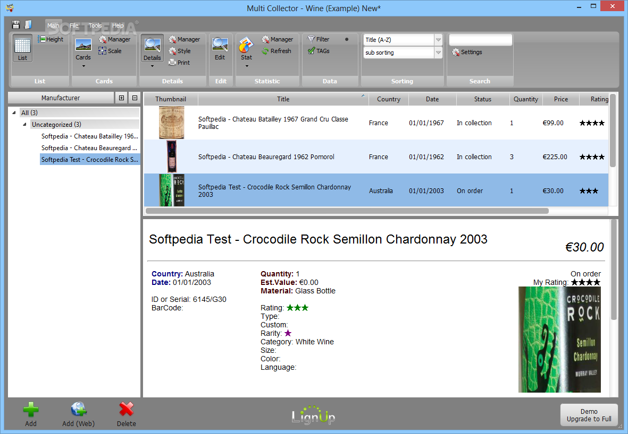Add a new item
628x434 pixels.
pos(31,414)
